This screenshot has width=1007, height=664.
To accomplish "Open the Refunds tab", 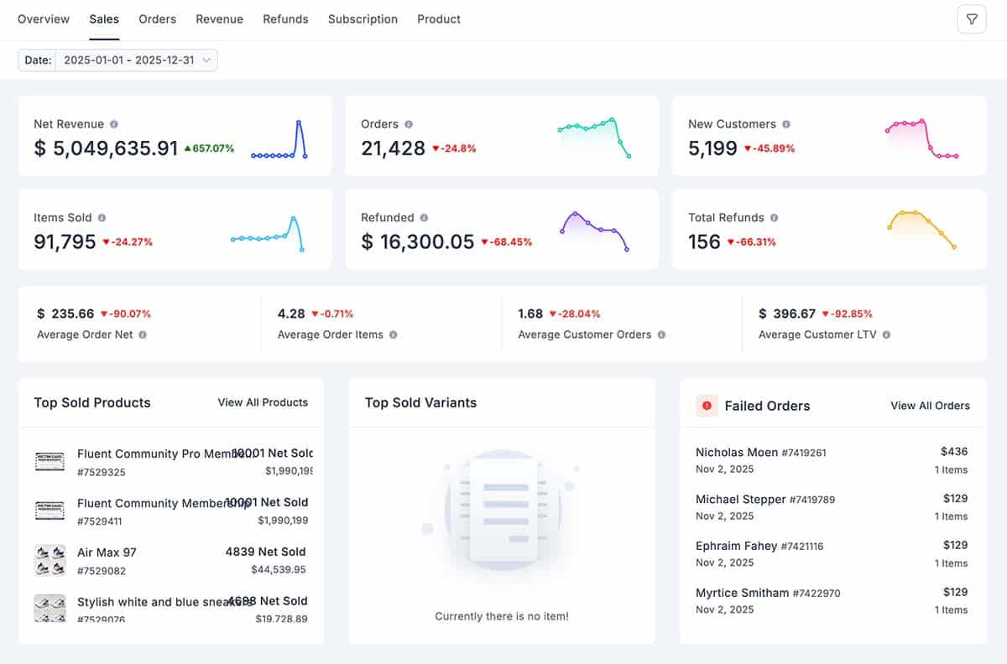I will (x=285, y=18).
